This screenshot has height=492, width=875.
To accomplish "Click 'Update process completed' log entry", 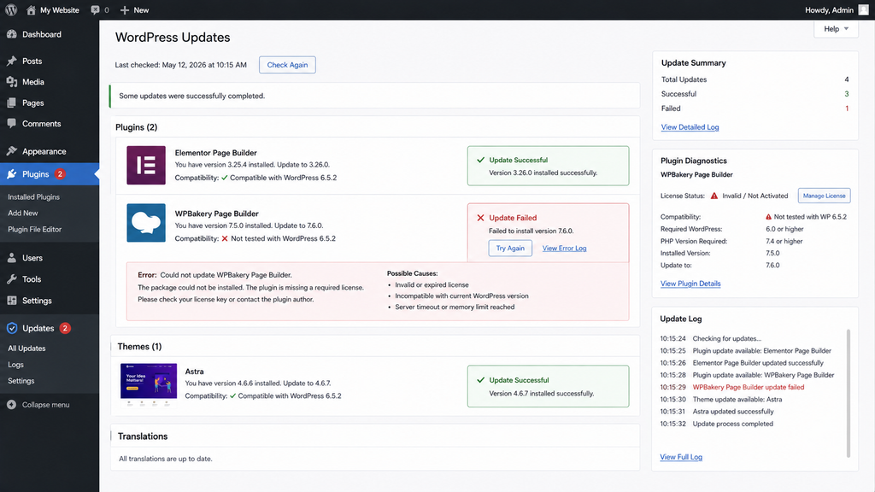I will click(732, 424).
